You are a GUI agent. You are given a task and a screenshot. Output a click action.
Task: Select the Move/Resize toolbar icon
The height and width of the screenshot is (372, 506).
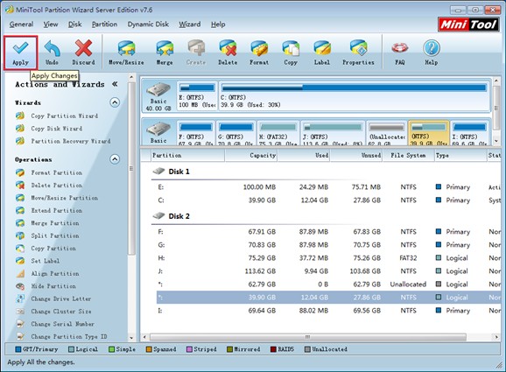pos(126,48)
